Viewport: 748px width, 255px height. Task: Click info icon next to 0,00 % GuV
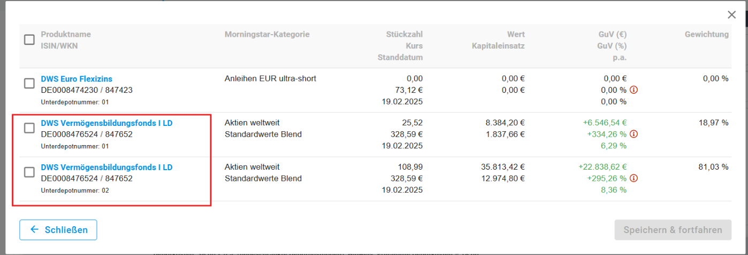coord(634,90)
